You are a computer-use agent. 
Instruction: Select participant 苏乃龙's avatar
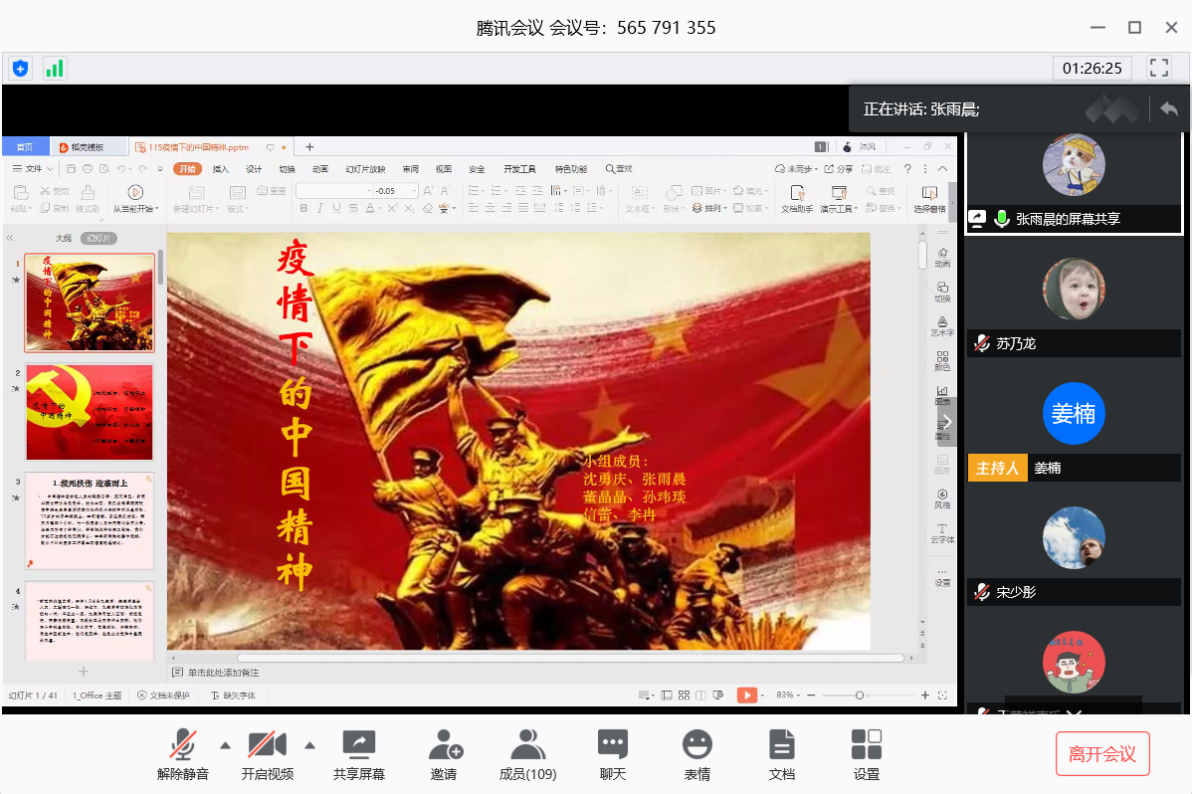(x=1074, y=289)
